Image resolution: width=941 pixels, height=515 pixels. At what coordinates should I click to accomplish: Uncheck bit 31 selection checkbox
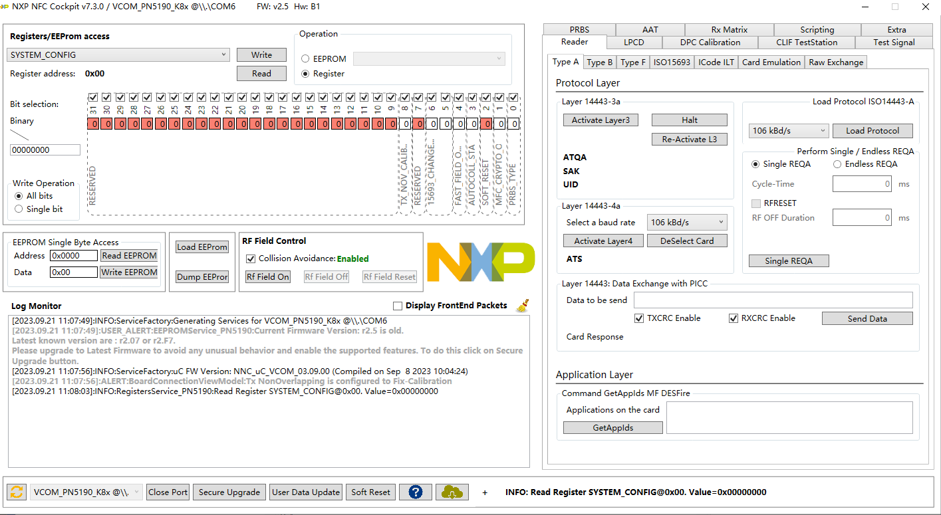[93, 98]
